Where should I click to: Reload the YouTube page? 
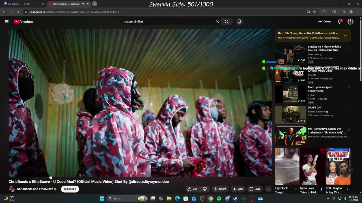[18, 12]
